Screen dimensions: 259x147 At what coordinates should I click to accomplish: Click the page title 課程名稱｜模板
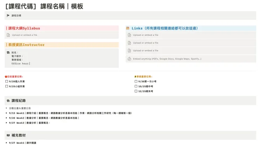click(x=62, y=6)
